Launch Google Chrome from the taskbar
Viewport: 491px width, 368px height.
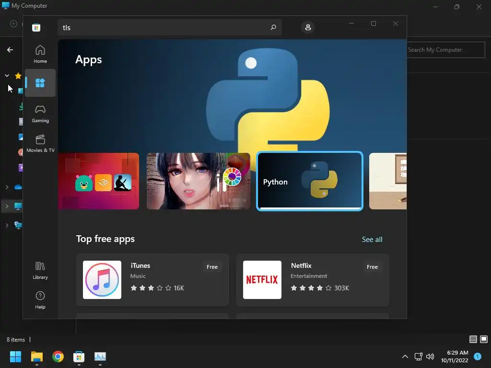58,356
